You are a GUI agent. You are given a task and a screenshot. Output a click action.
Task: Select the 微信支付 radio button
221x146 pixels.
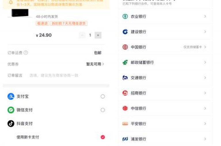pyautogui.click(x=103, y=110)
